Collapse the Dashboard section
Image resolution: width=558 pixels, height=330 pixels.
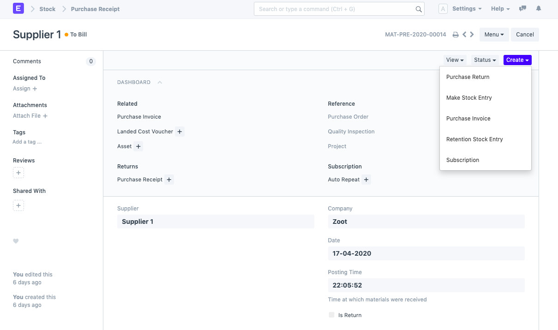pyautogui.click(x=160, y=82)
